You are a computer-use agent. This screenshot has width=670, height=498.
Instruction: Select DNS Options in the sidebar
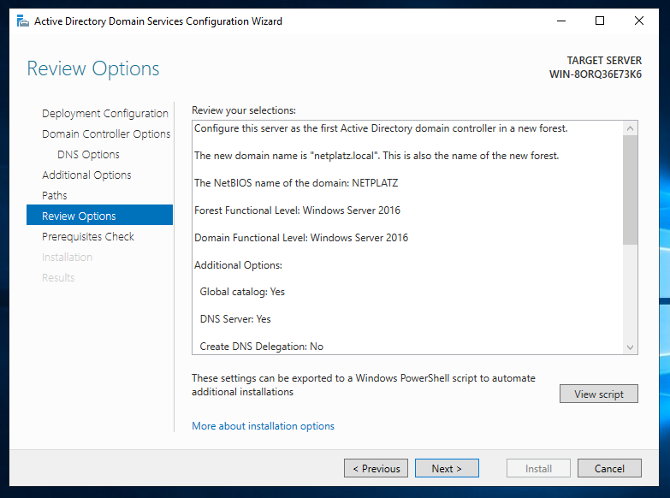[x=88, y=154]
